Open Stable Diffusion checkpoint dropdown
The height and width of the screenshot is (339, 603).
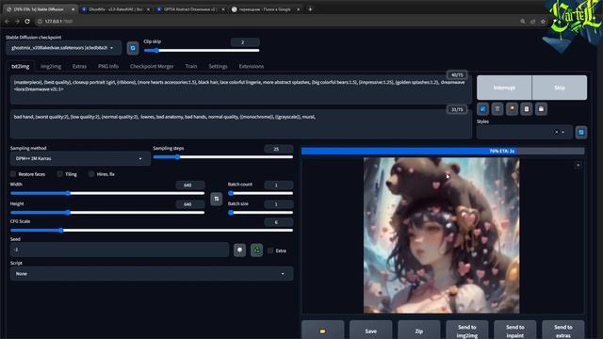[63, 48]
